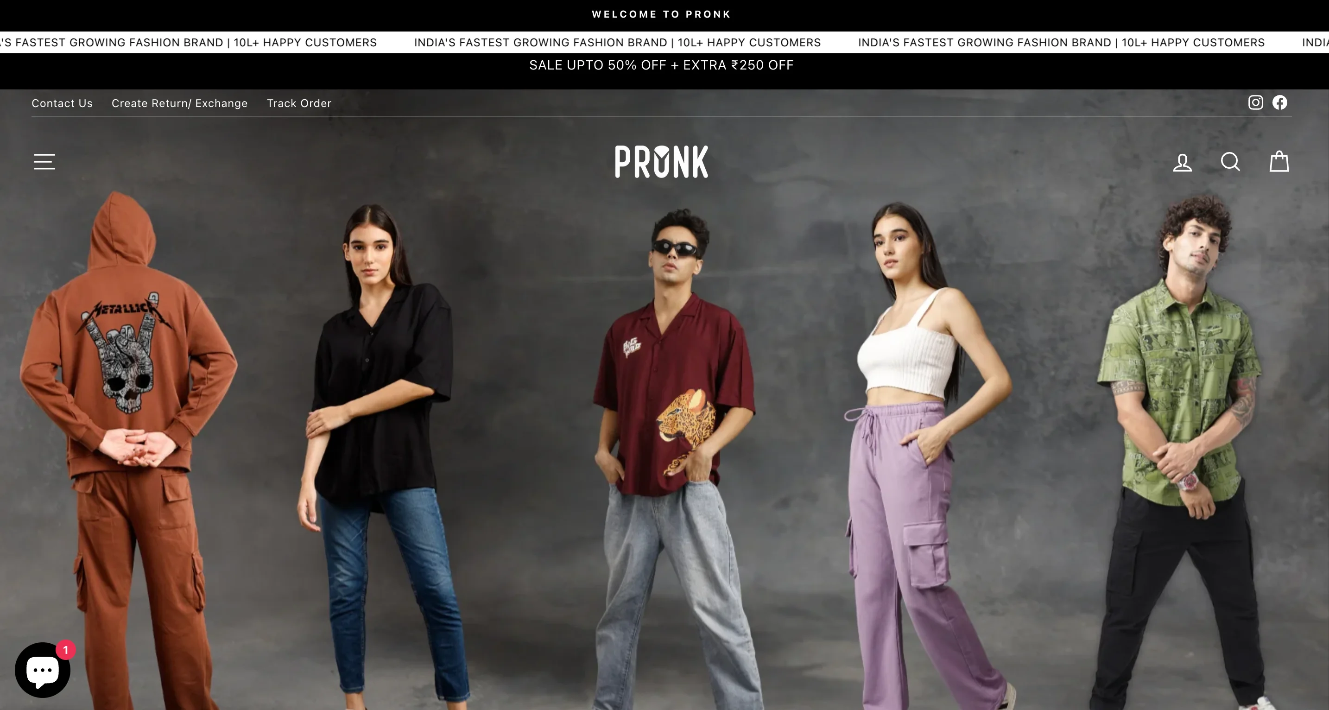Screen dimensions: 1329x710
Task: Click the sale 50% off announcement
Action: (x=661, y=65)
